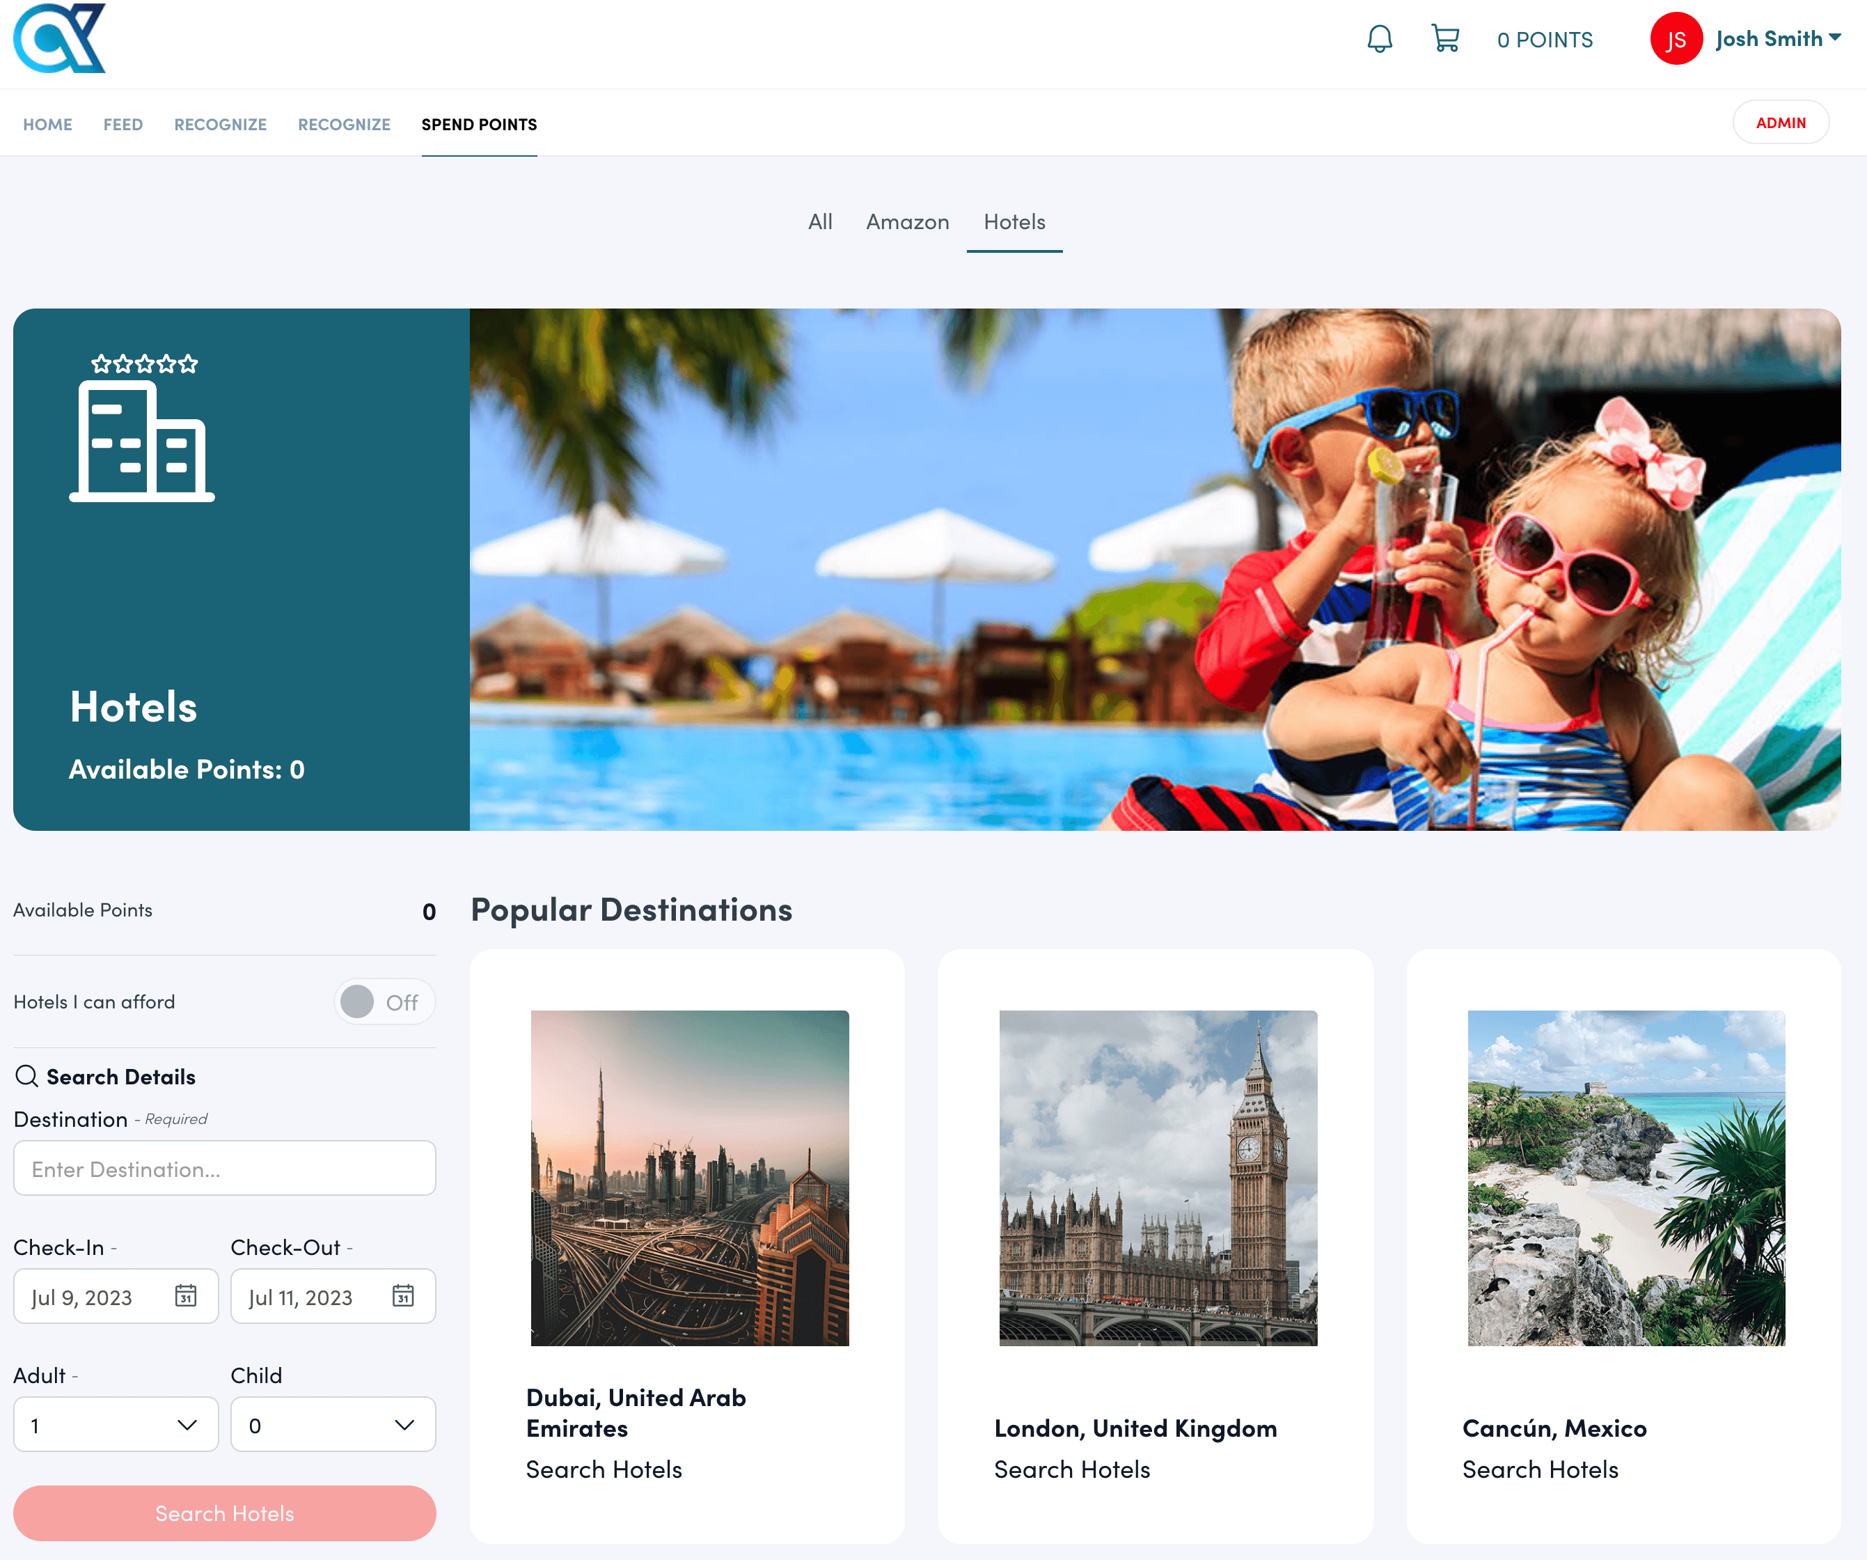Open the Check-In calendar picker icon
This screenshot has height=1560, width=1867.
pos(186,1296)
